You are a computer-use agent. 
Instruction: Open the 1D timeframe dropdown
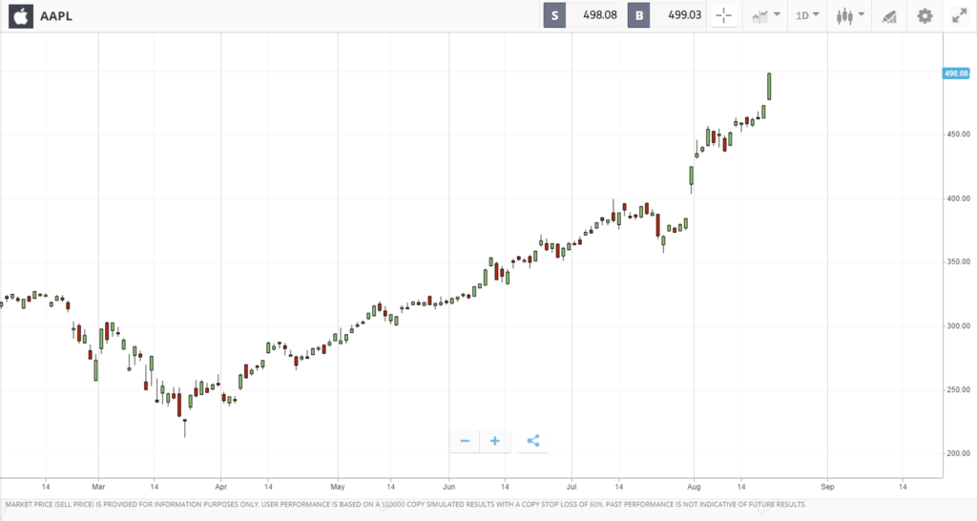coord(807,15)
